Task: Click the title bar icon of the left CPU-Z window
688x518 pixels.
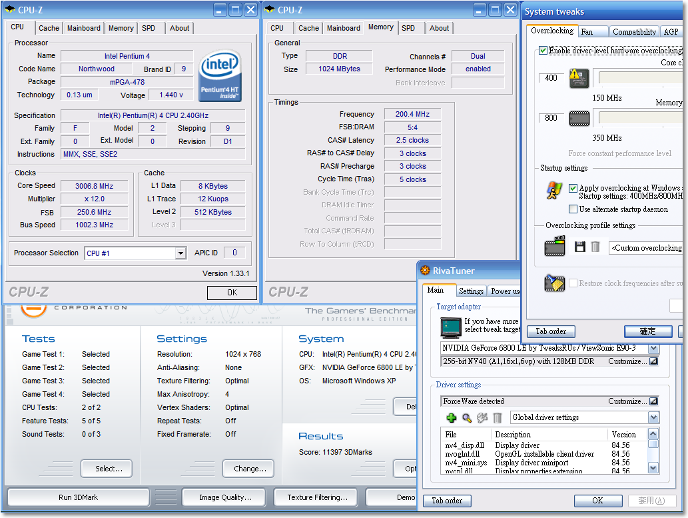Action: (x=9, y=9)
